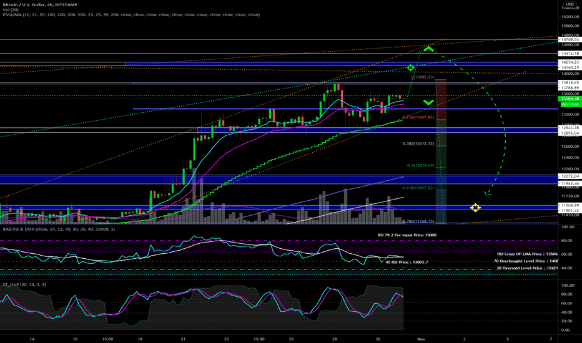582x343 pixels.
Task: Click the 14234.23 price level label
Action: (x=570, y=62)
